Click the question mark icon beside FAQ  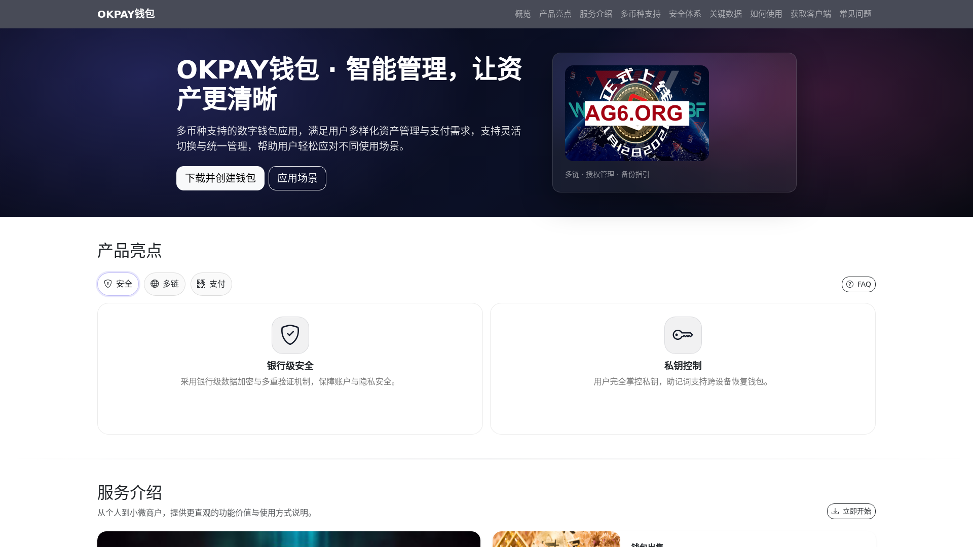click(850, 284)
